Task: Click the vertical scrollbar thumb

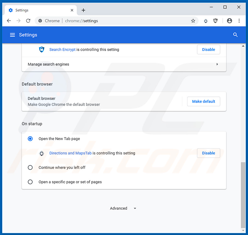Action: 243,195
